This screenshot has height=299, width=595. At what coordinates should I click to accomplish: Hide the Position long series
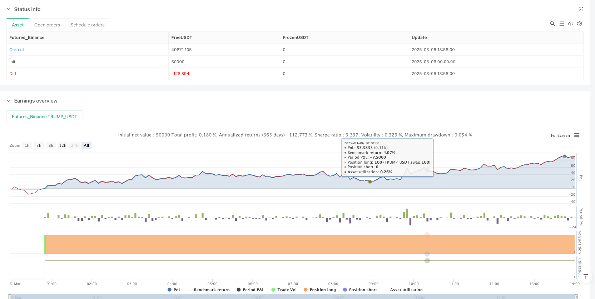(x=319, y=290)
